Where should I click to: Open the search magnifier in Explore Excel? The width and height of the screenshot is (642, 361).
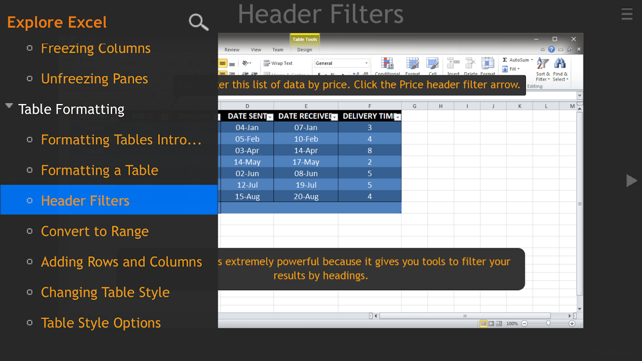tap(199, 22)
